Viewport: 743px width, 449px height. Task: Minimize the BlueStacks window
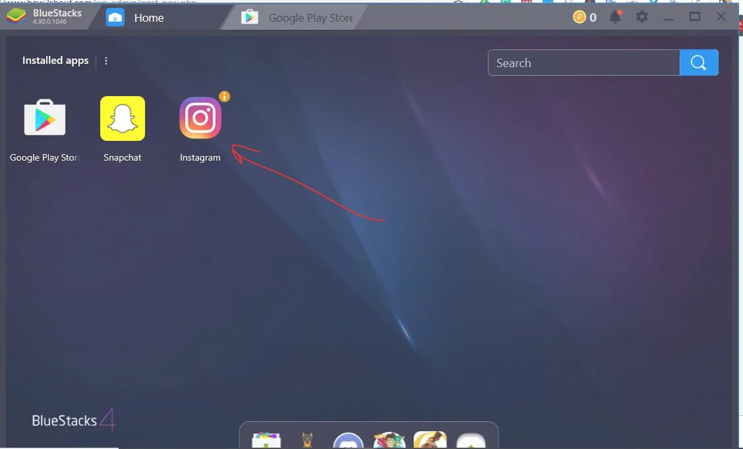668,18
